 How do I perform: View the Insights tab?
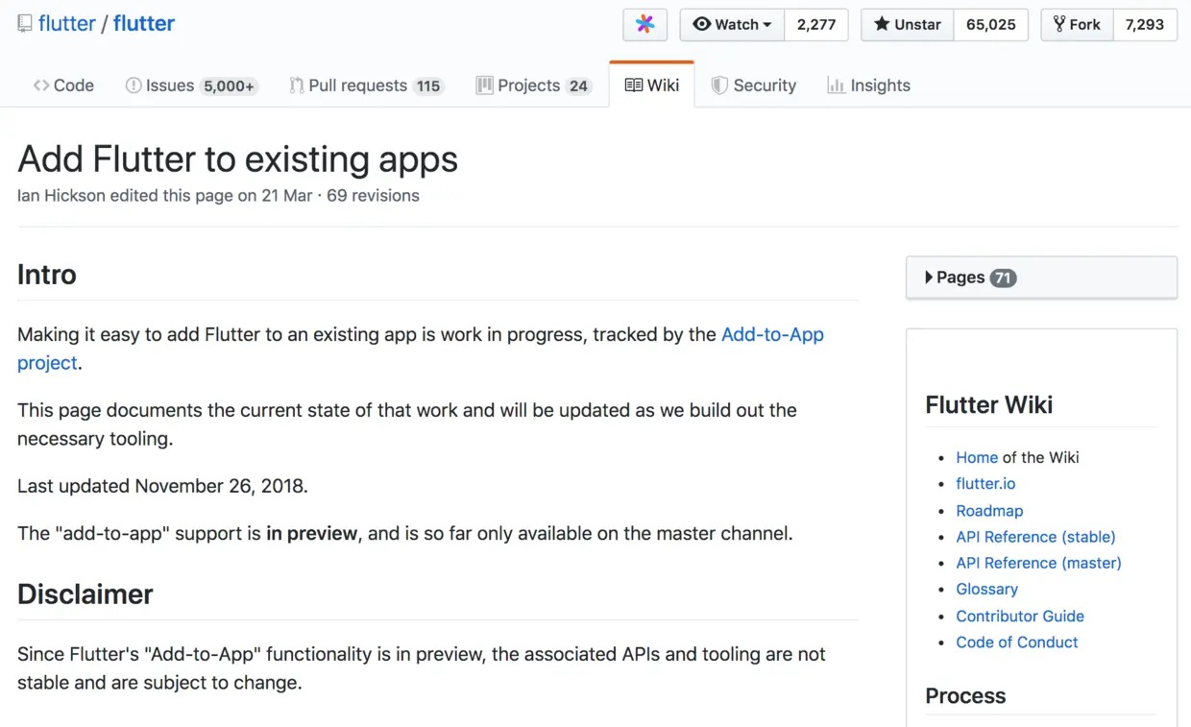869,85
